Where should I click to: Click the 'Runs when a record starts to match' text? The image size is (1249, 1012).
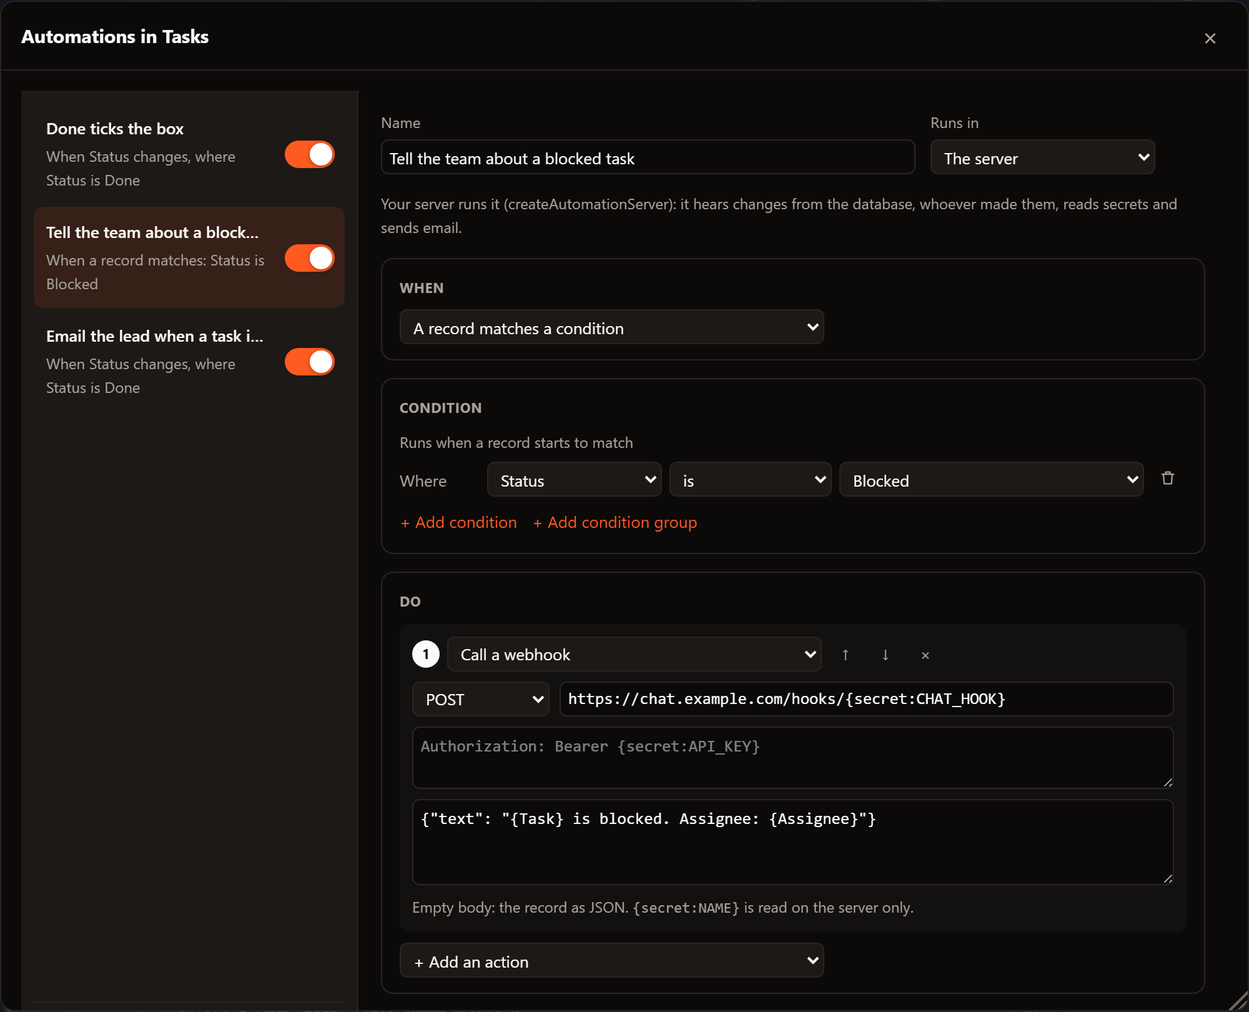516,443
